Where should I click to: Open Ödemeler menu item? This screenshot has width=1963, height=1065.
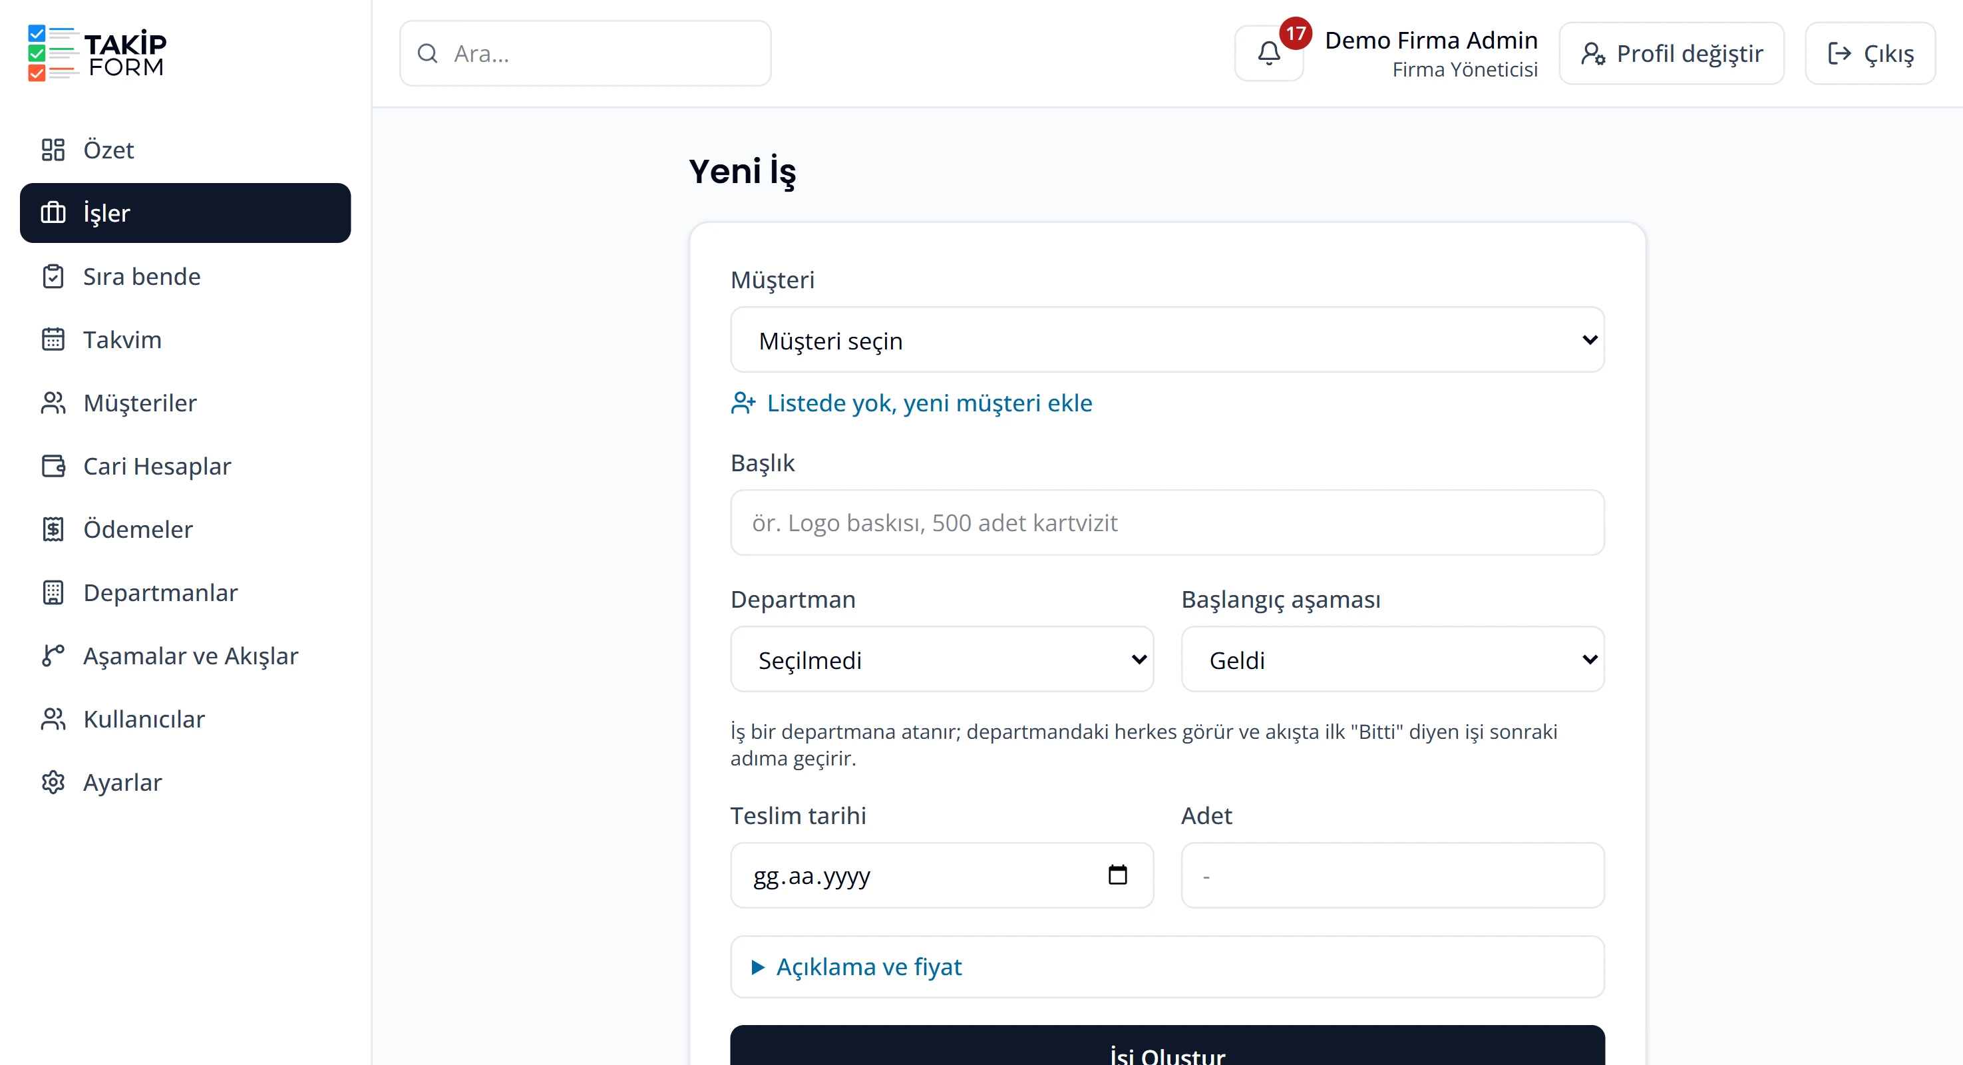click(x=185, y=529)
